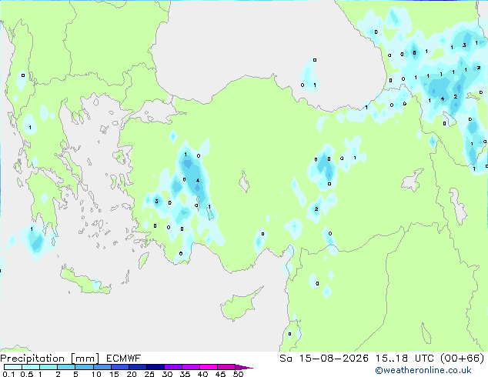Click the central Turkey lake (Lake Tuz)
488x377 pixels.
(x=244, y=182)
